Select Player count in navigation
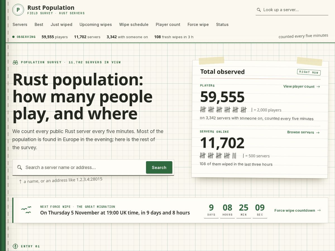335x251 pixels. (168, 25)
